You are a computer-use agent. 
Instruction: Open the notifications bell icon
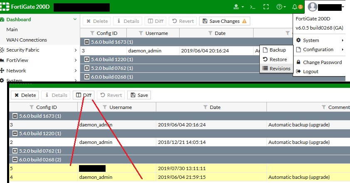point(295,7)
